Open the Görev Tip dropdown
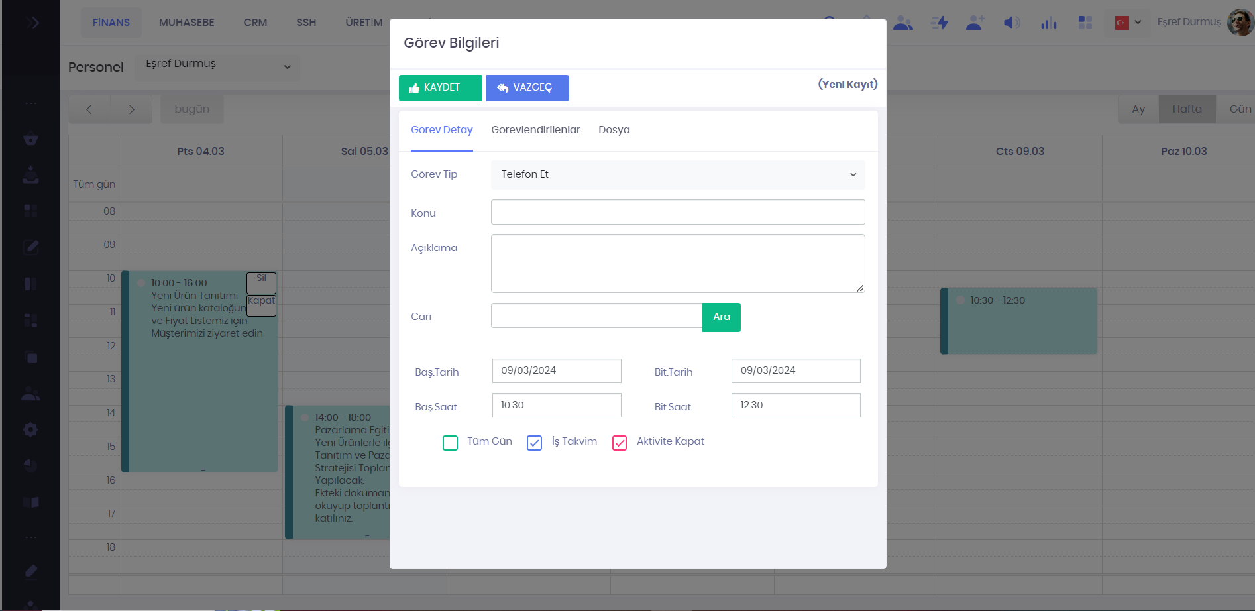This screenshot has height=611, width=1255. (677, 174)
